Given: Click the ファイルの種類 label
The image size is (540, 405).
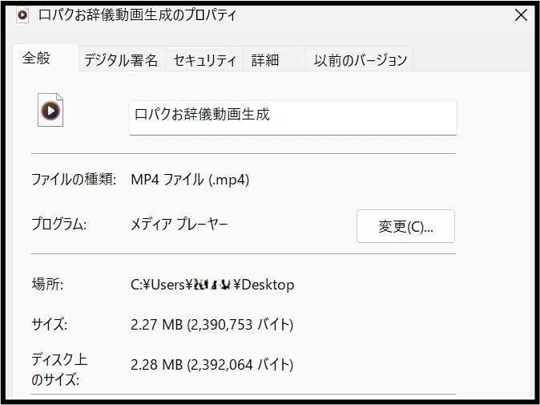Looking at the screenshot, I should pyautogui.click(x=74, y=179).
